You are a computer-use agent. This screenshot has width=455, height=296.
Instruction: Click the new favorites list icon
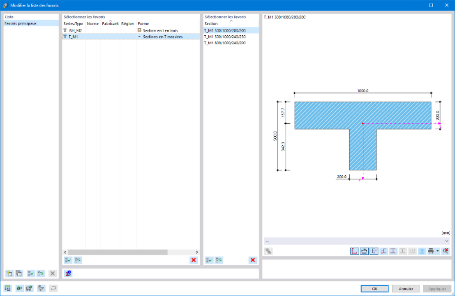[10, 273]
